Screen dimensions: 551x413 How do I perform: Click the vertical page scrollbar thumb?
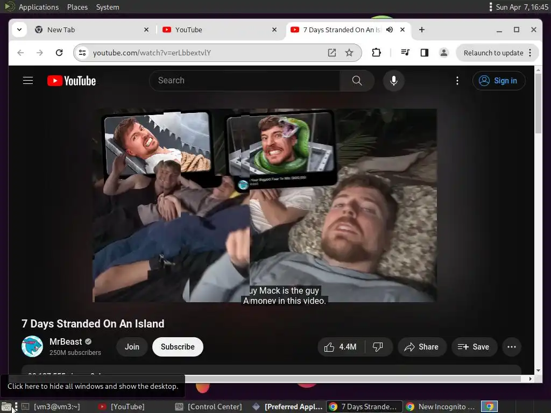(x=538, y=104)
